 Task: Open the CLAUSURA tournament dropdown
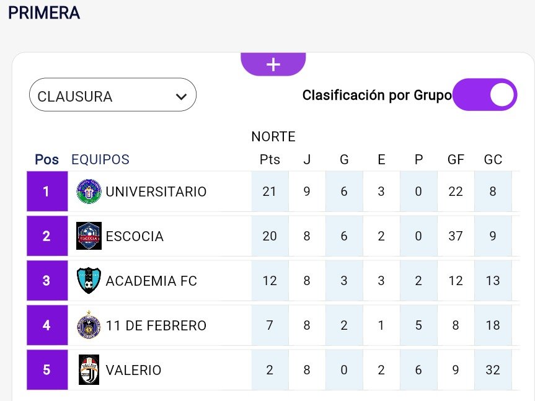click(x=112, y=95)
